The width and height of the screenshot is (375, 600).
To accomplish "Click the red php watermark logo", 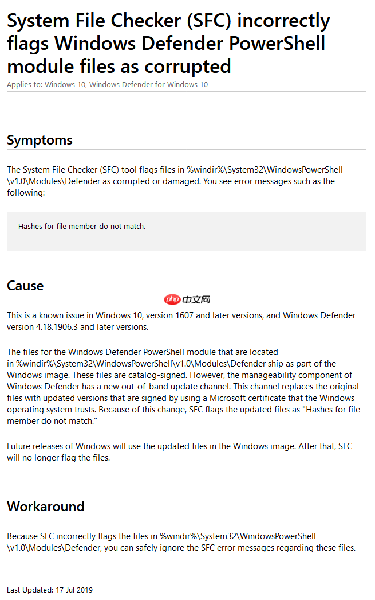I will coord(172,299).
